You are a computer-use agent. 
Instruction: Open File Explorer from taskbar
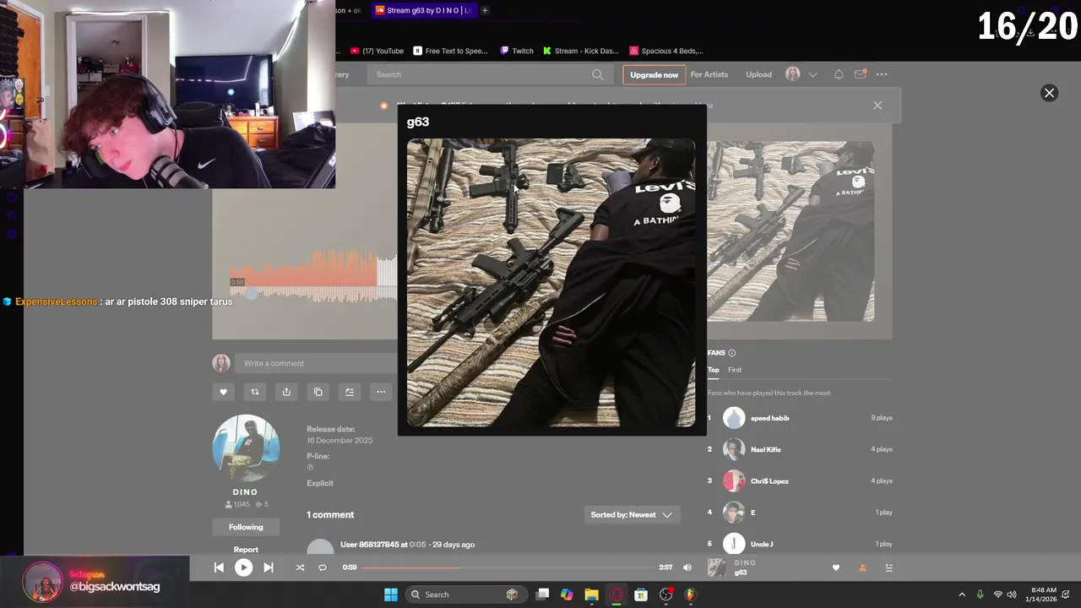click(x=591, y=594)
